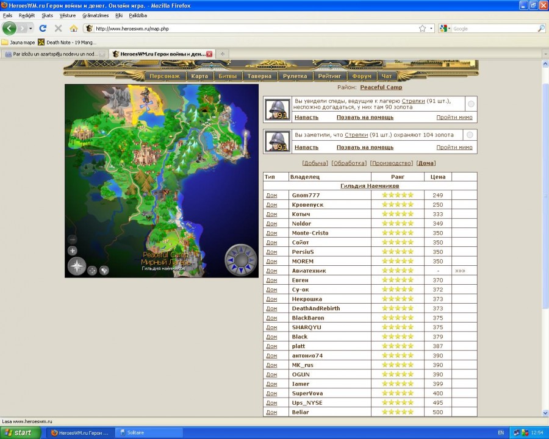Click the magnifier icon in Google search box
549x439 pixels.
click(541, 29)
